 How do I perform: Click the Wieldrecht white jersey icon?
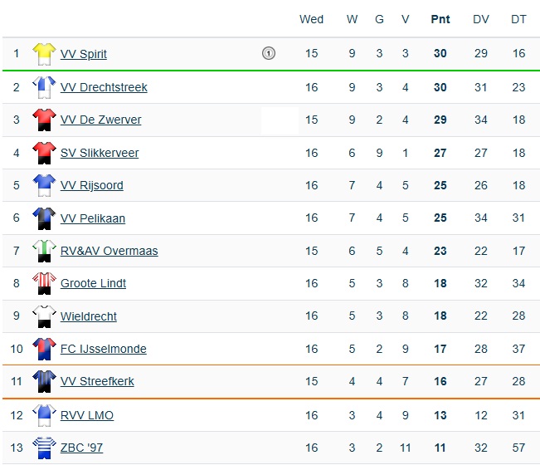pyautogui.click(x=44, y=316)
